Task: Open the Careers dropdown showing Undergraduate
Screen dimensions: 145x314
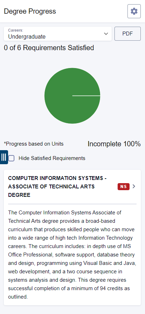Action: click(58, 34)
